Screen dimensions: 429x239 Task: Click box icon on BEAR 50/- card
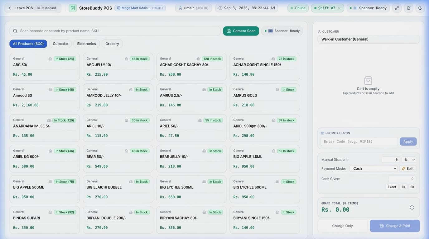point(126,151)
